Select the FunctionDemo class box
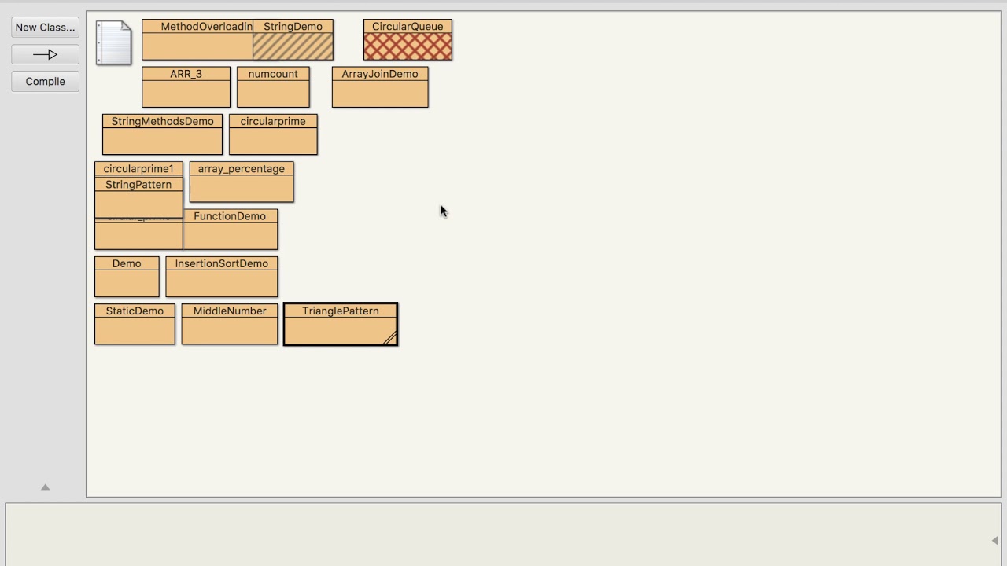This screenshot has width=1007, height=566. tap(230, 230)
